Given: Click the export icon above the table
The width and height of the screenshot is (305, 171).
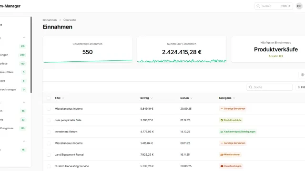Looking at the screenshot, I should click(x=303, y=75).
